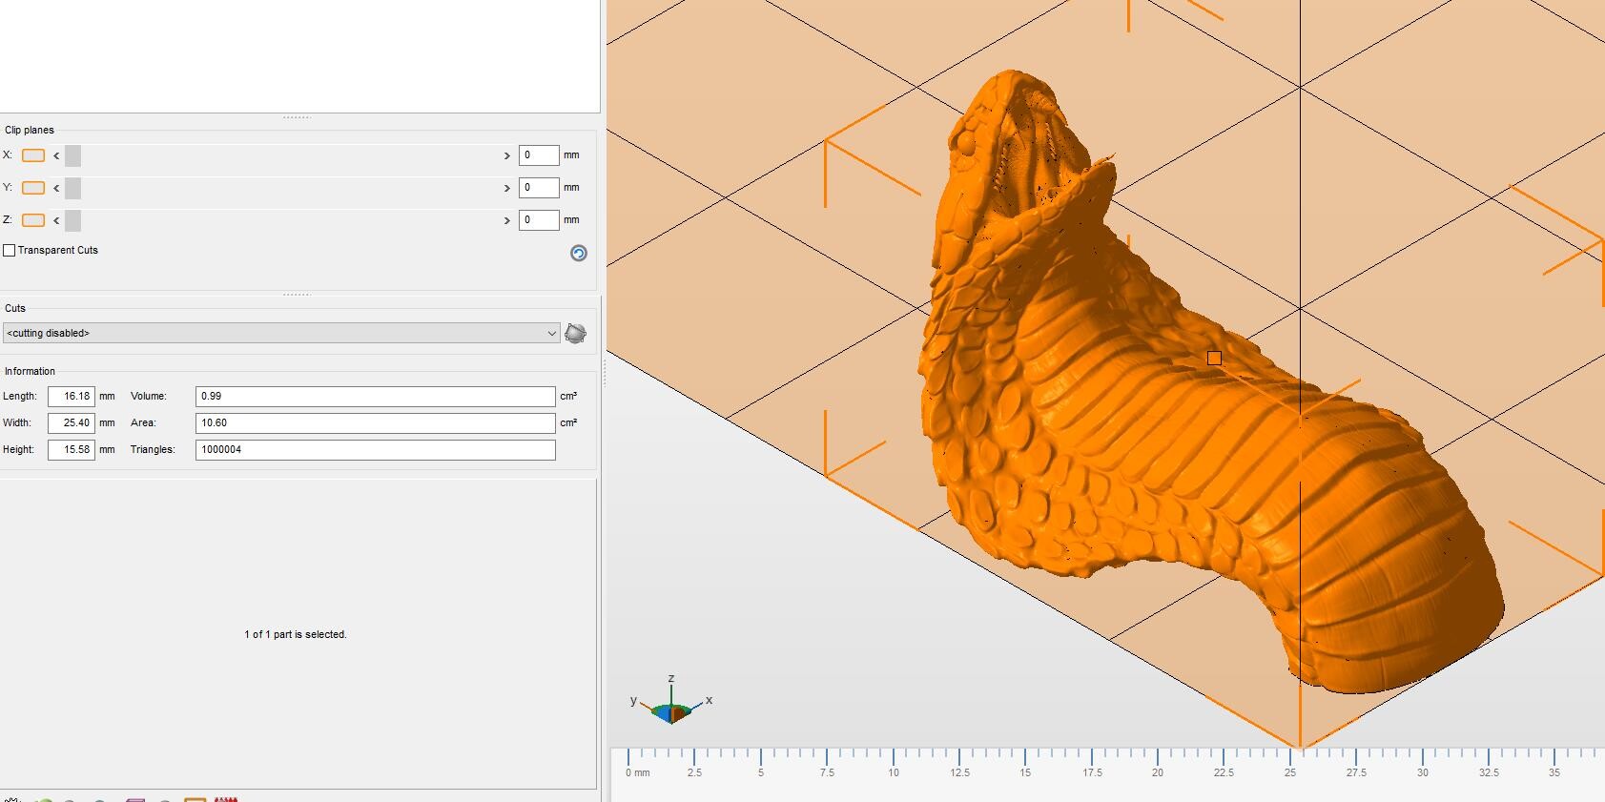This screenshot has height=802, width=1605.
Task: Click the 'Information' section label
Action: pyautogui.click(x=30, y=371)
